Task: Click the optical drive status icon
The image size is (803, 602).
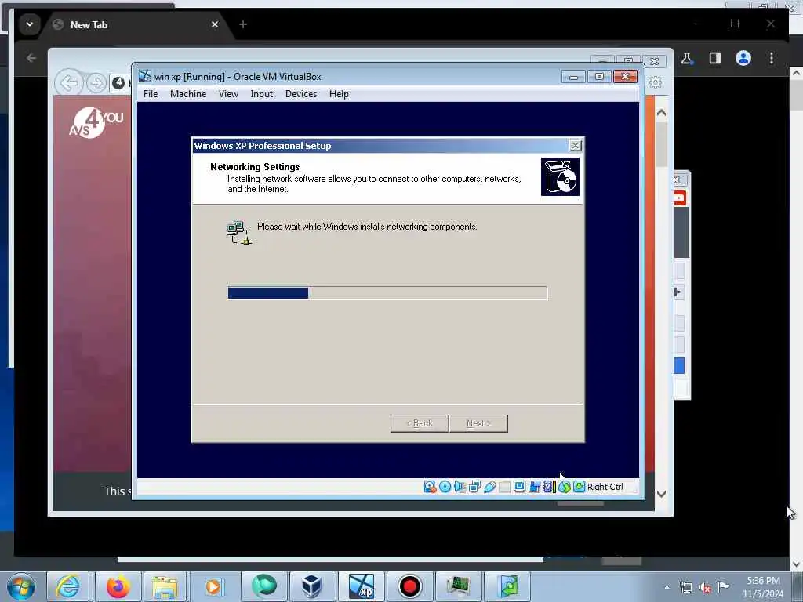Action: [445, 487]
